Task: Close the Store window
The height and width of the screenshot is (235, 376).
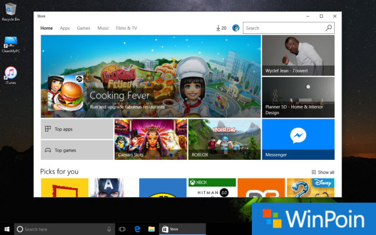Action: pyautogui.click(x=335, y=16)
